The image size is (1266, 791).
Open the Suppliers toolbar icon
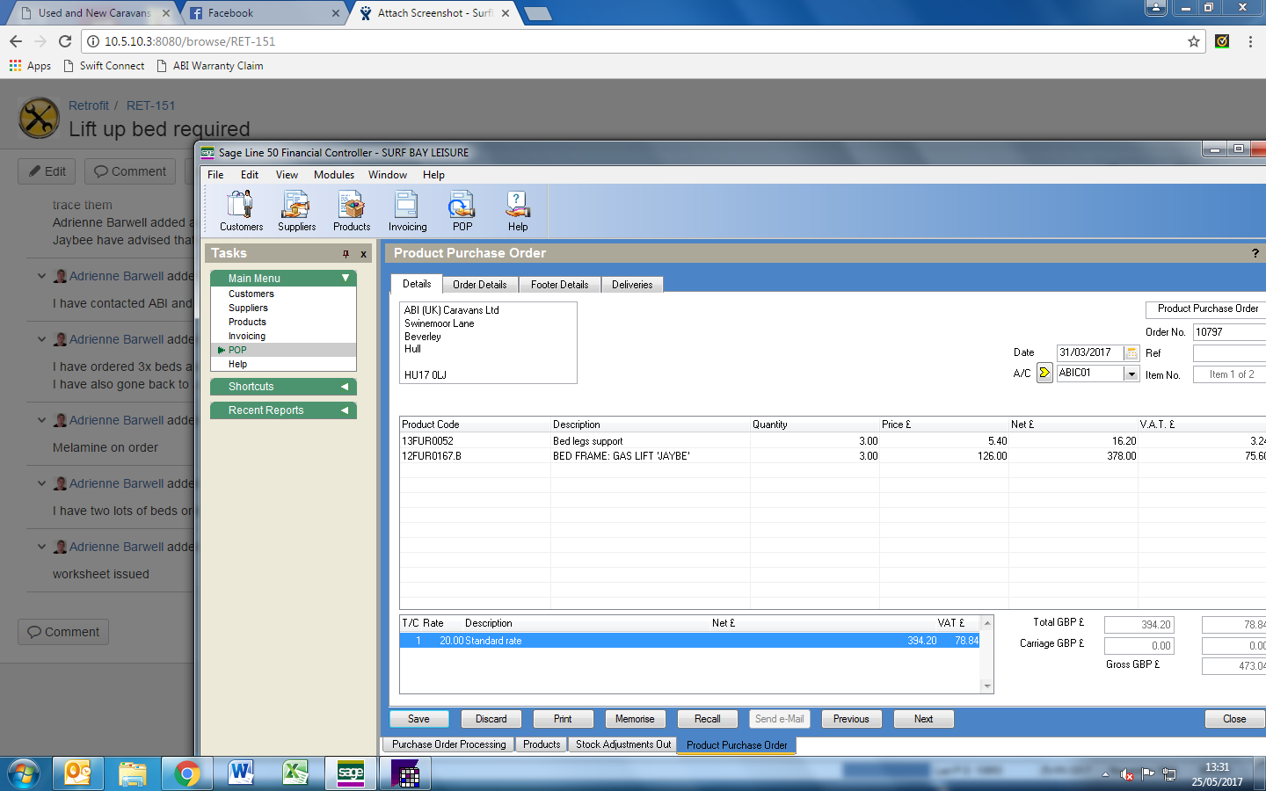click(x=296, y=211)
